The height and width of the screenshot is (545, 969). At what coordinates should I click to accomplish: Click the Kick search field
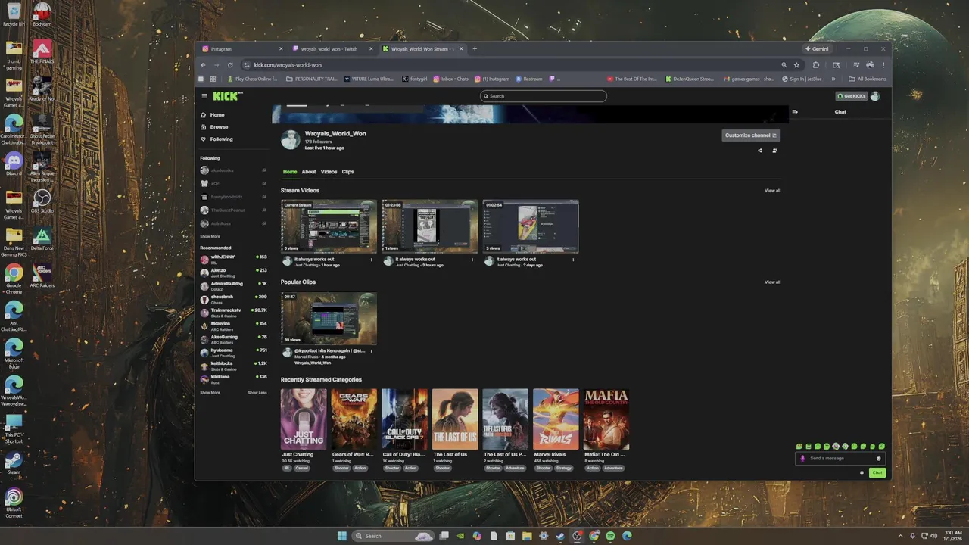pos(544,96)
